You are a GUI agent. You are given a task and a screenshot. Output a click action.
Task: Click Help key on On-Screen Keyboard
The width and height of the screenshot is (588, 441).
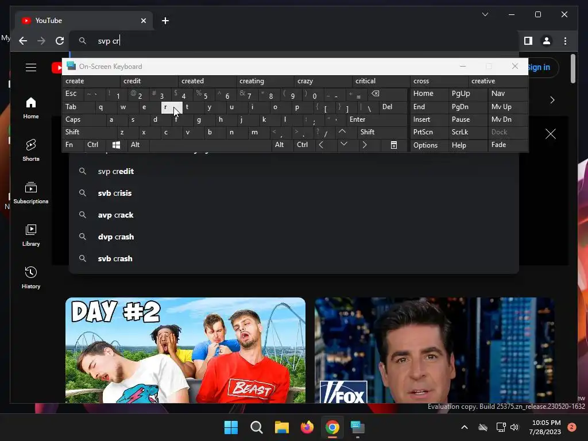467,145
